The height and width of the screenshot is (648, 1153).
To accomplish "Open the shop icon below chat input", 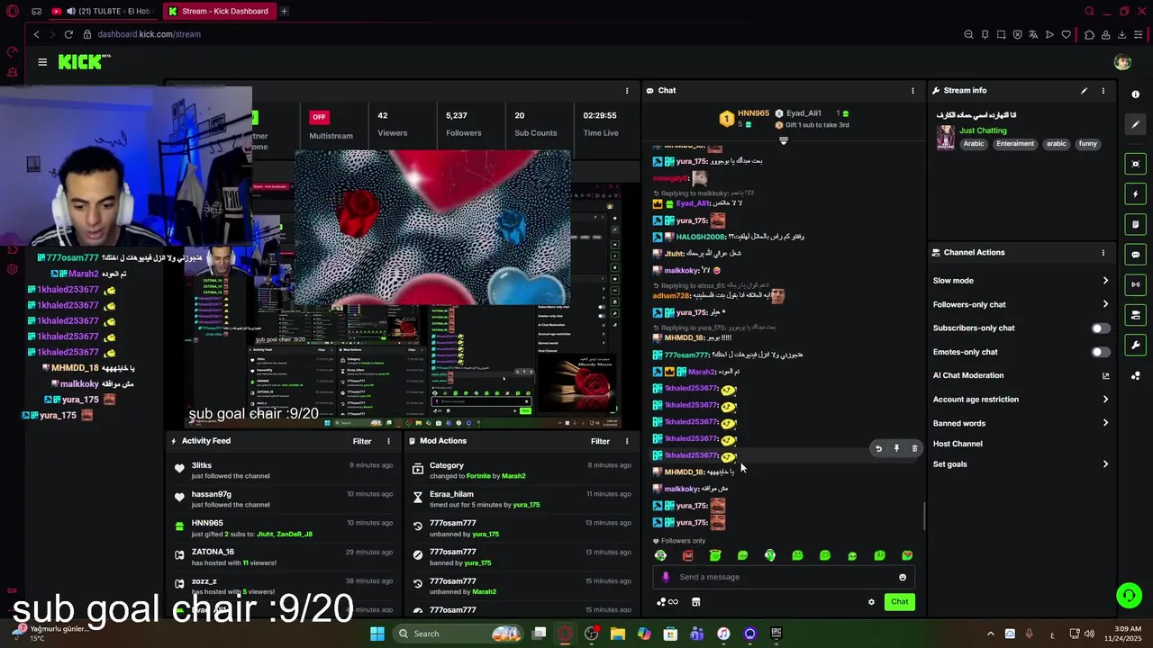I will click(695, 602).
